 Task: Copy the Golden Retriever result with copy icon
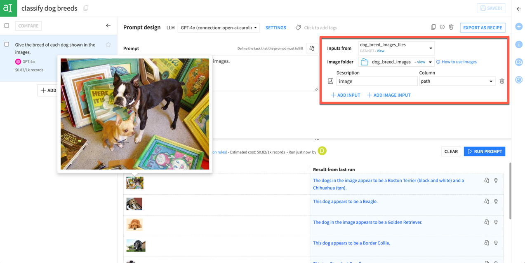click(487, 222)
